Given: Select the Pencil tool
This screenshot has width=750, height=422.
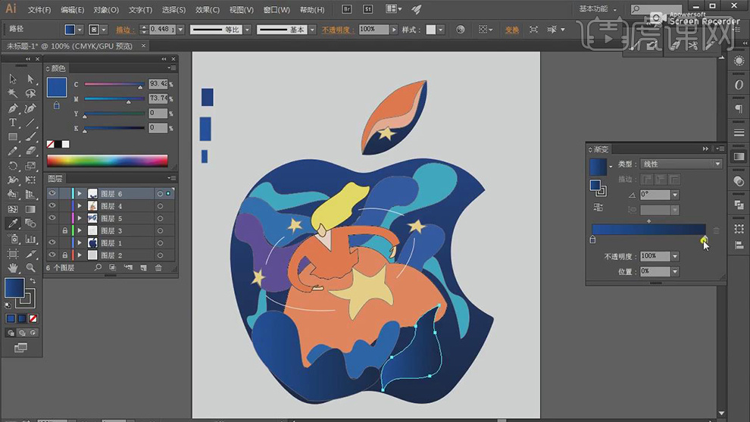Looking at the screenshot, I should [13, 152].
